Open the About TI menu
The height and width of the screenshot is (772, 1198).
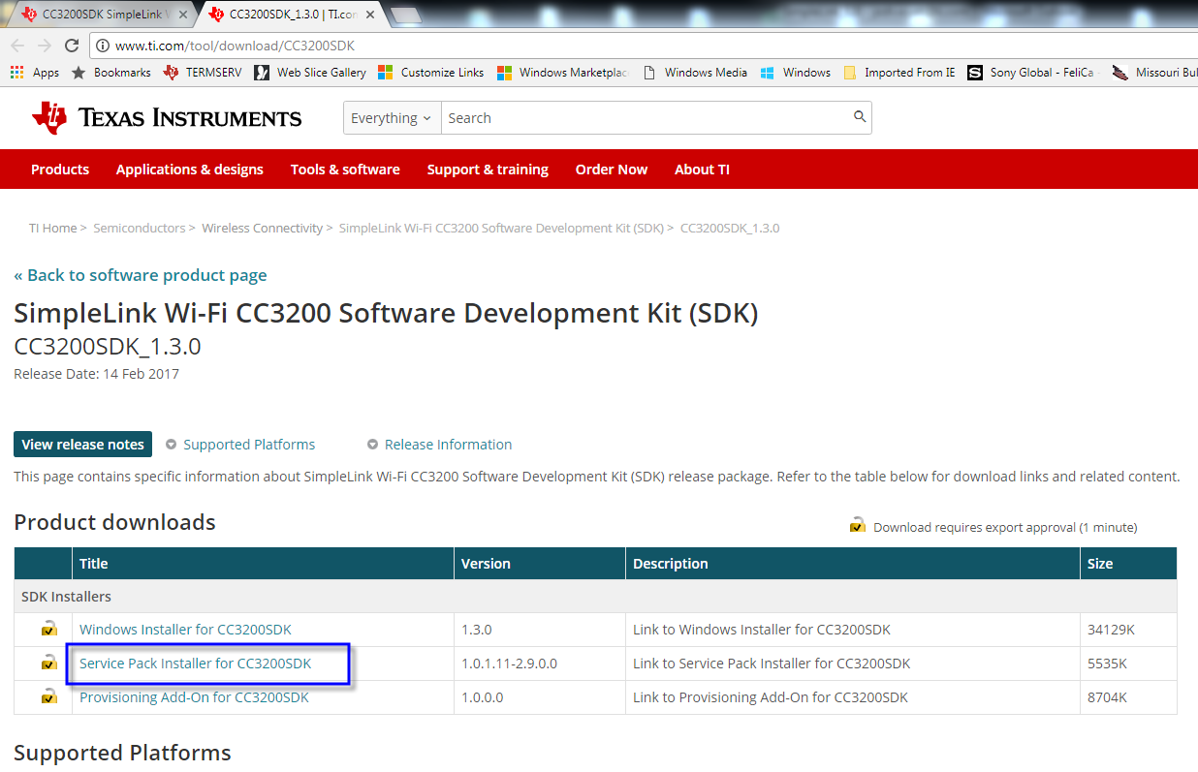[x=702, y=170]
